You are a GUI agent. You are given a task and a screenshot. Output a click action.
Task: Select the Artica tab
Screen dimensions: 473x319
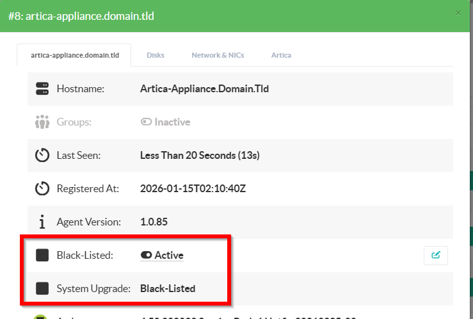281,55
